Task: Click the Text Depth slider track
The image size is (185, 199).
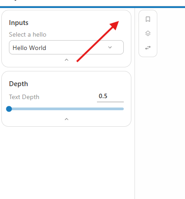Action: pyautogui.click(x=66, y=109)
